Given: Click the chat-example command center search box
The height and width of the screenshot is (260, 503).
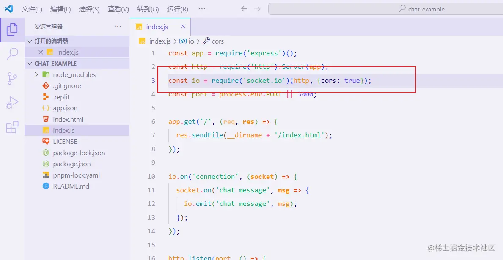Looking at the screenshot, I should (x=385, y=9).
